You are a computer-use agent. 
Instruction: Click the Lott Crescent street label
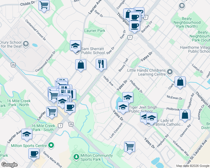coord(116,130)
